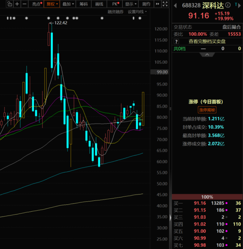This screenshot has width=243, height=249.
Task: Toggle fullscreen chart icon
Action: [165, 4]
